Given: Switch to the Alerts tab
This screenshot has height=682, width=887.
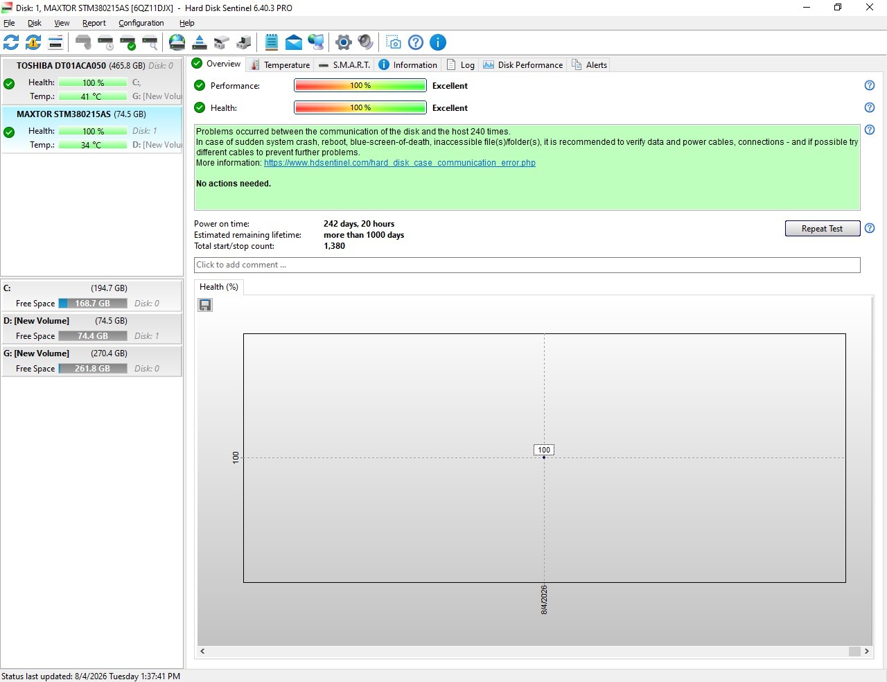Looking at the screenshot, I should tap(590, 65).
